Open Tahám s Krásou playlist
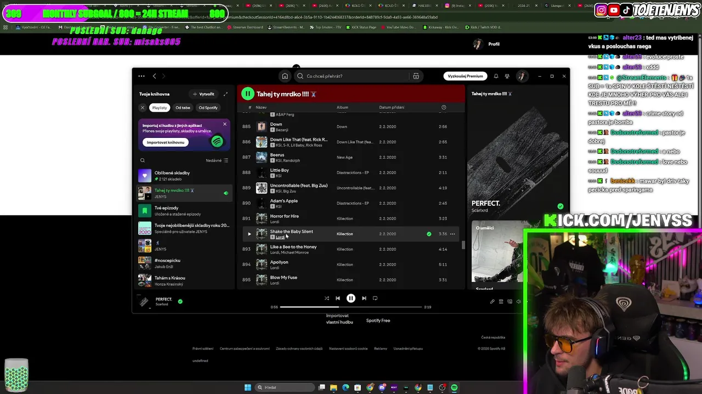Image resolution: width=702 pixels, height=394 pixels. click(183, 281)
